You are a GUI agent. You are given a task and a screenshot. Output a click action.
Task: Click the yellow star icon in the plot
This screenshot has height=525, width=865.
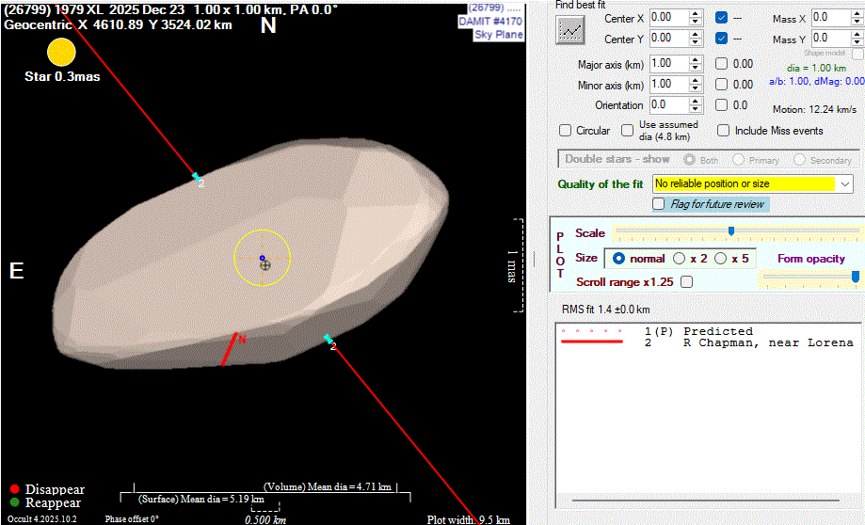[61, 53]
